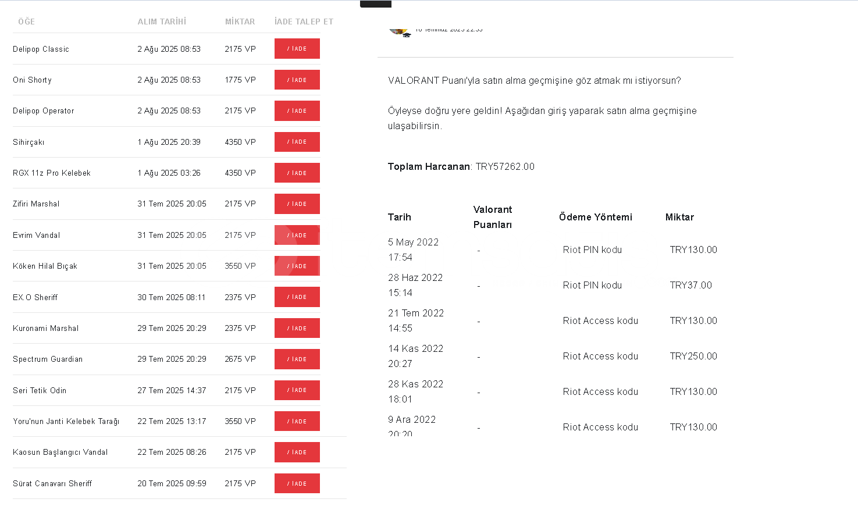
Task: Click İADE button for Delipop Operator
Action: [x=297, y=111]
